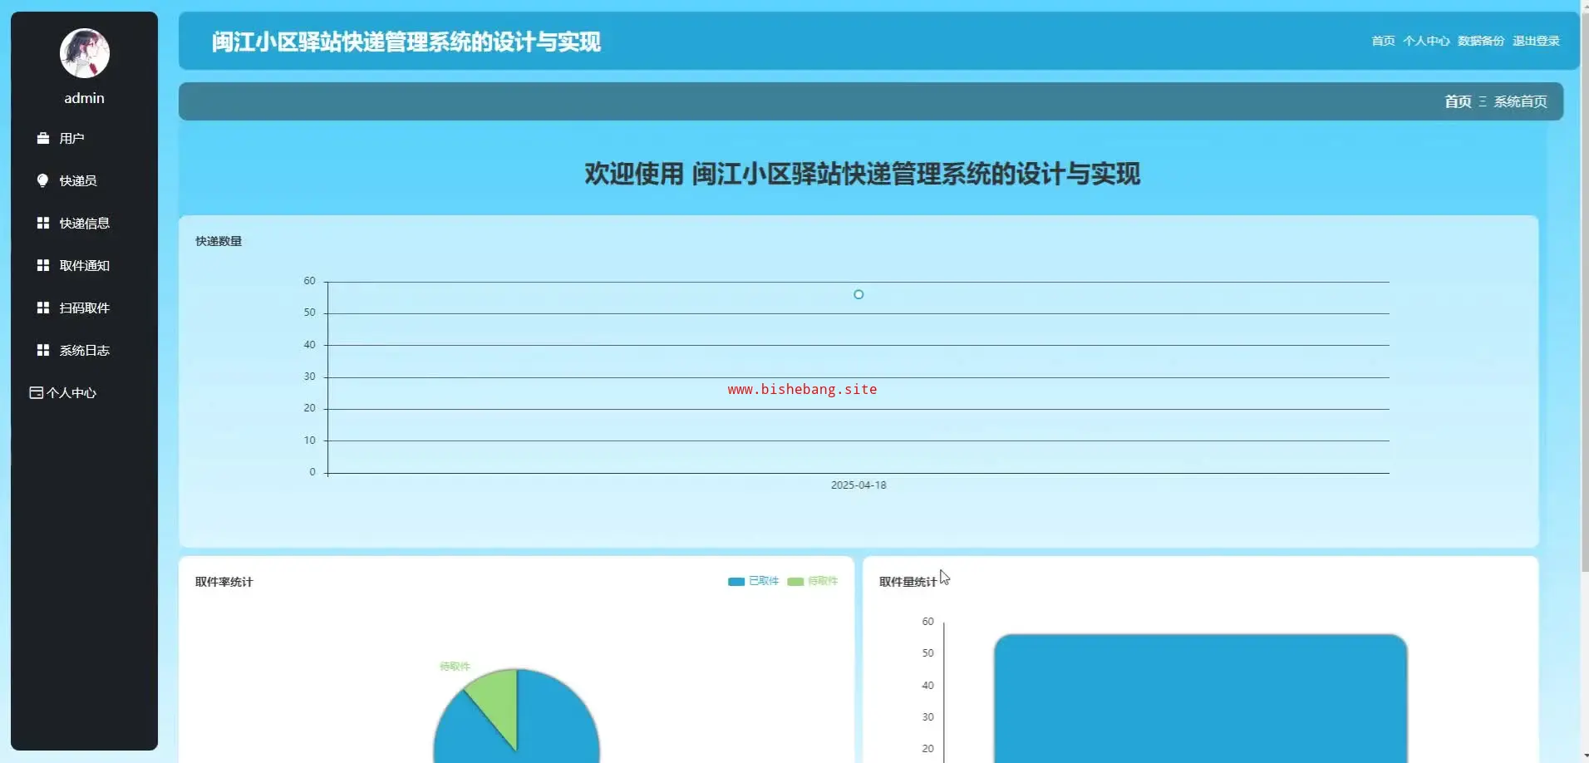This screenshot has height=763, width=1589.
Task: Click 退出登录 to log out
Action: click(x=1536, y=41)
